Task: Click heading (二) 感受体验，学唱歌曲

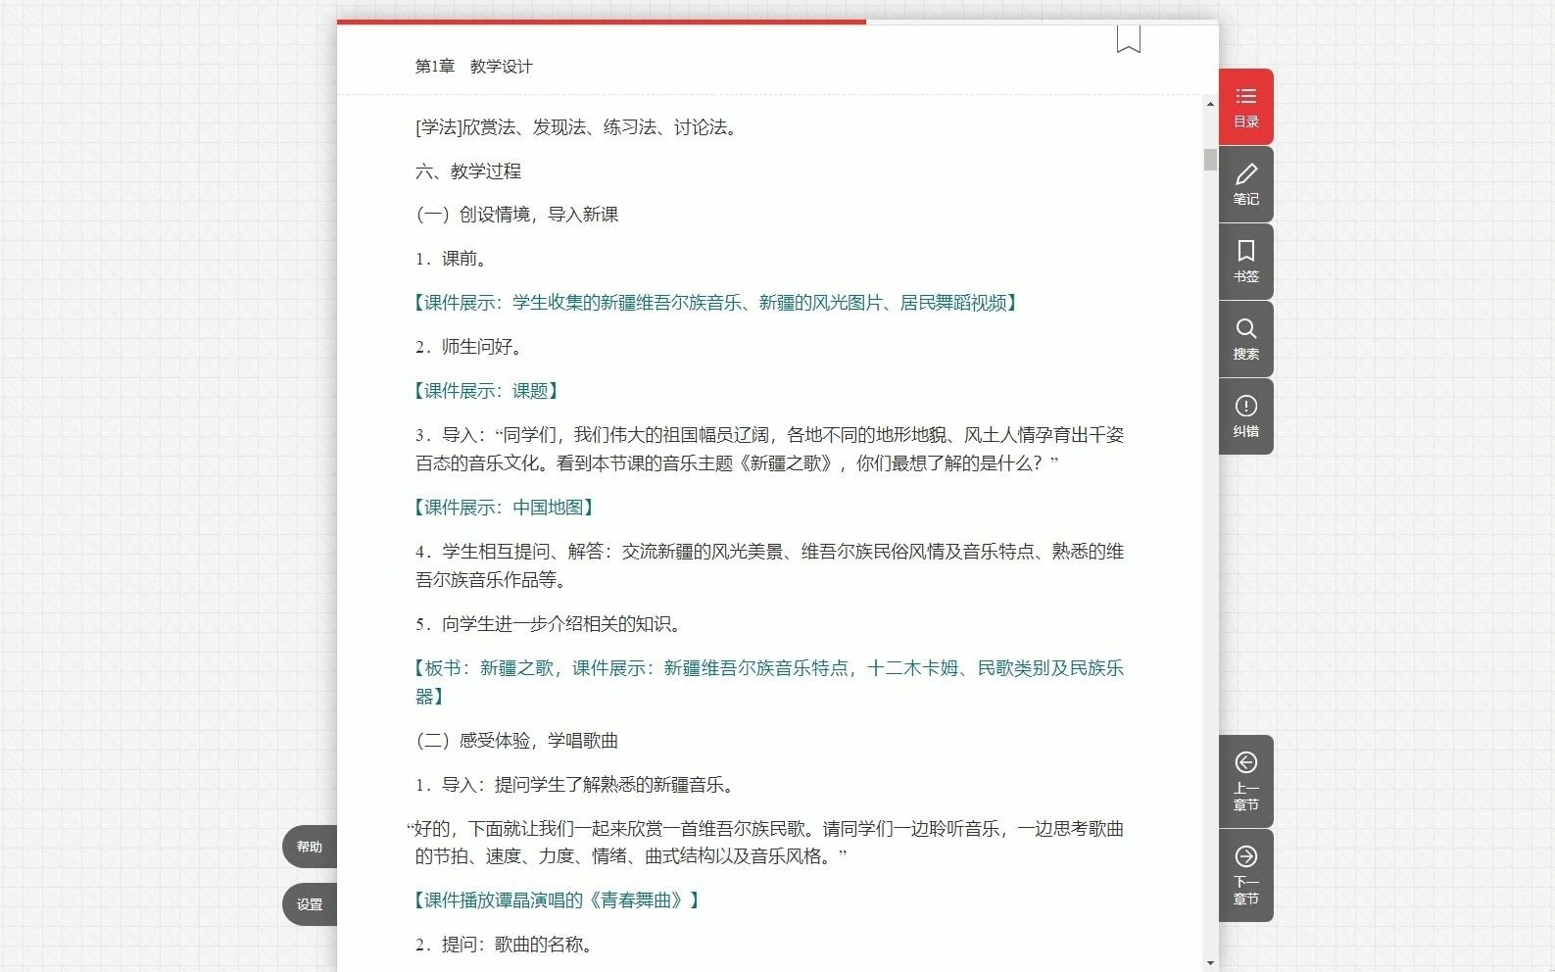Action: (517, 741)
